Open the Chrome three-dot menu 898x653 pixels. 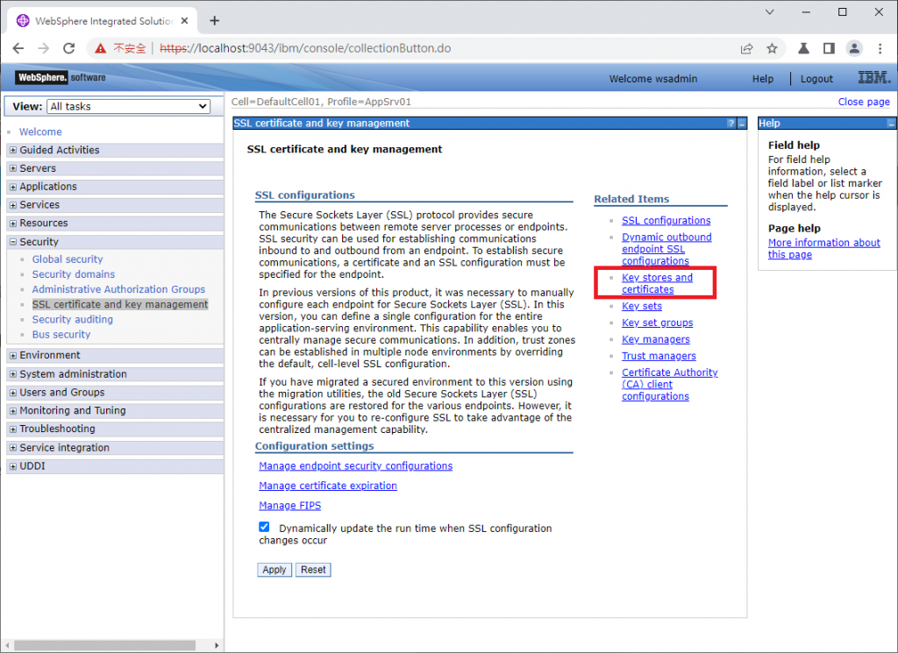[880, 48]
